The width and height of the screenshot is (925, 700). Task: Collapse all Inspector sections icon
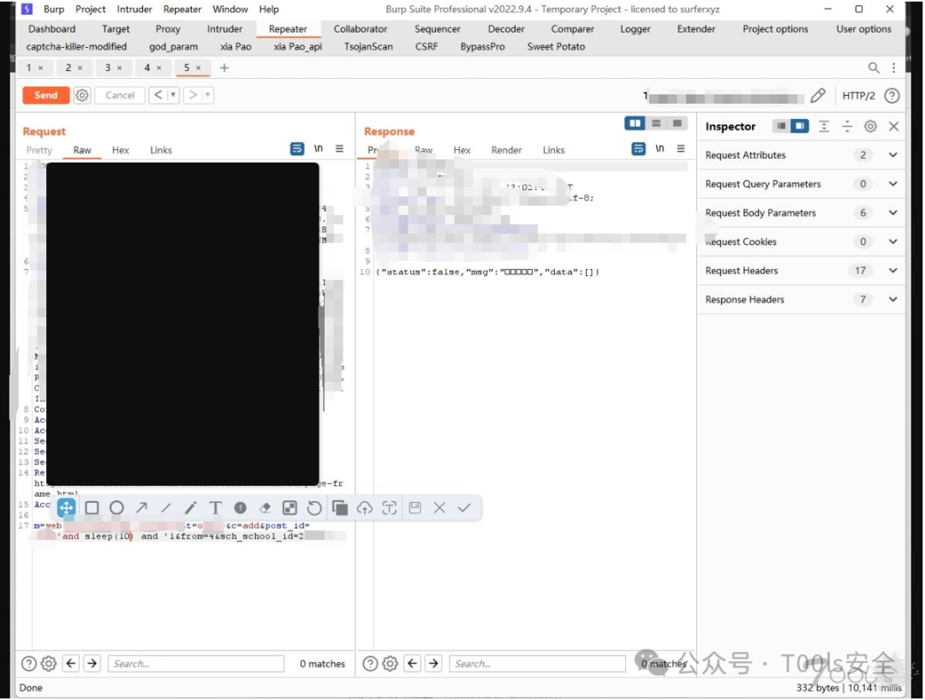point(847,126)
